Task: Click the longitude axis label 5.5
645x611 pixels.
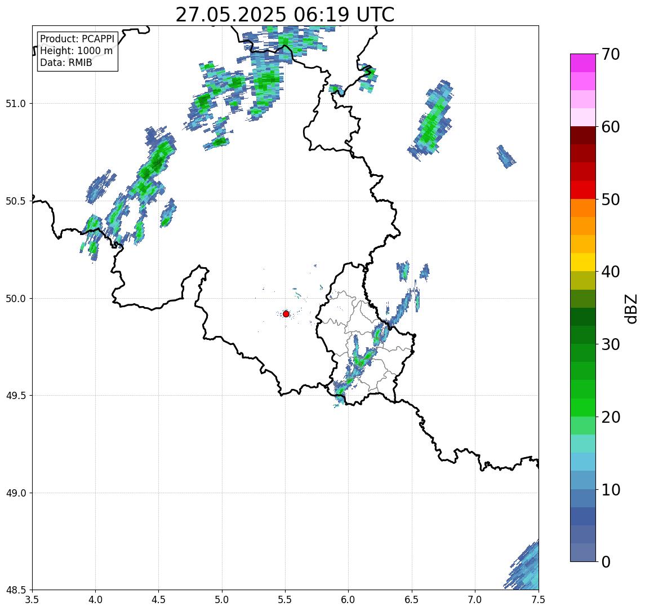Action: pyautogui.click(x=285, y=600)
